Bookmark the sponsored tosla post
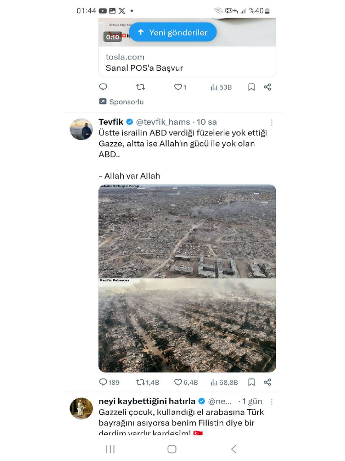This screenshot has height=461, width=345. click(x=252, y=87)
